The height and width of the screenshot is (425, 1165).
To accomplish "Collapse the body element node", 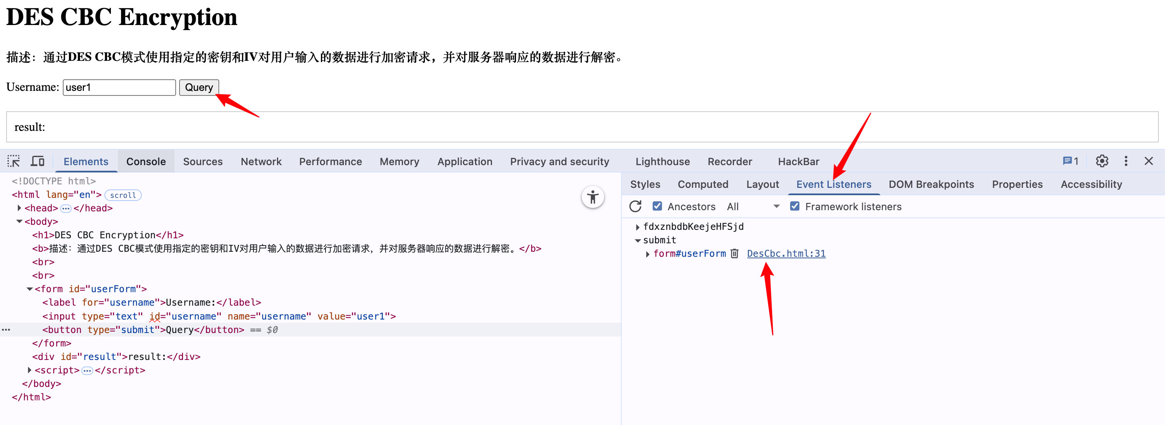I will [x=19, y=221].
